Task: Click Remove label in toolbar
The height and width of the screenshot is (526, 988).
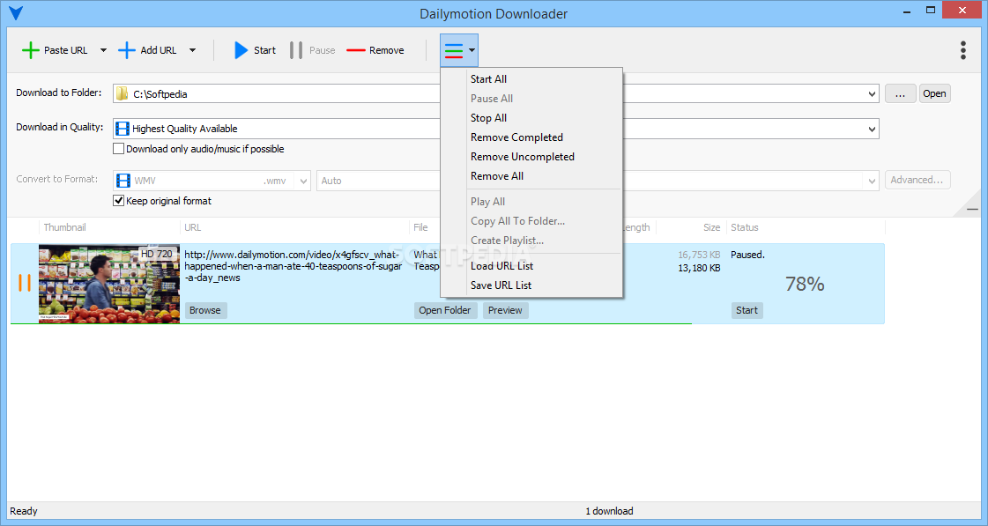Action: (x=387, y=50)
